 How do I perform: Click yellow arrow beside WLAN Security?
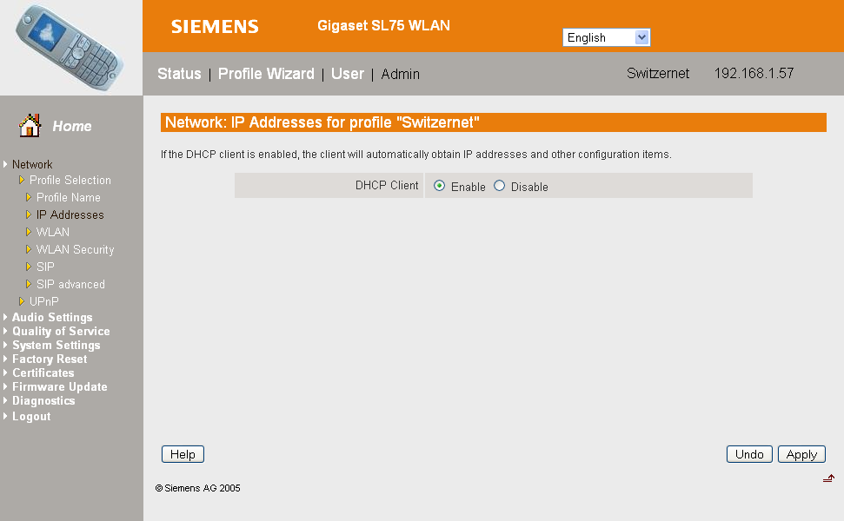[29, 249]
